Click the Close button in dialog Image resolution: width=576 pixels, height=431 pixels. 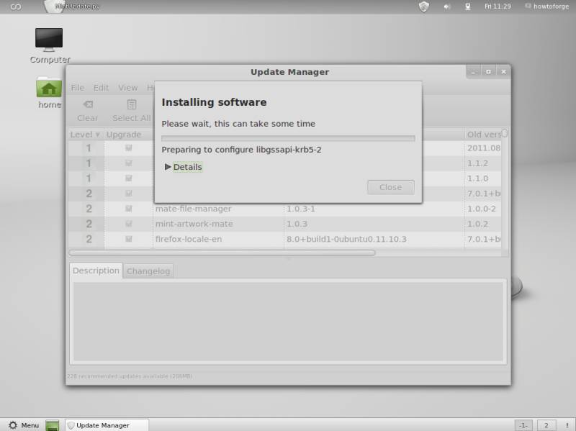pyautogui.click(x=390, y=187)
